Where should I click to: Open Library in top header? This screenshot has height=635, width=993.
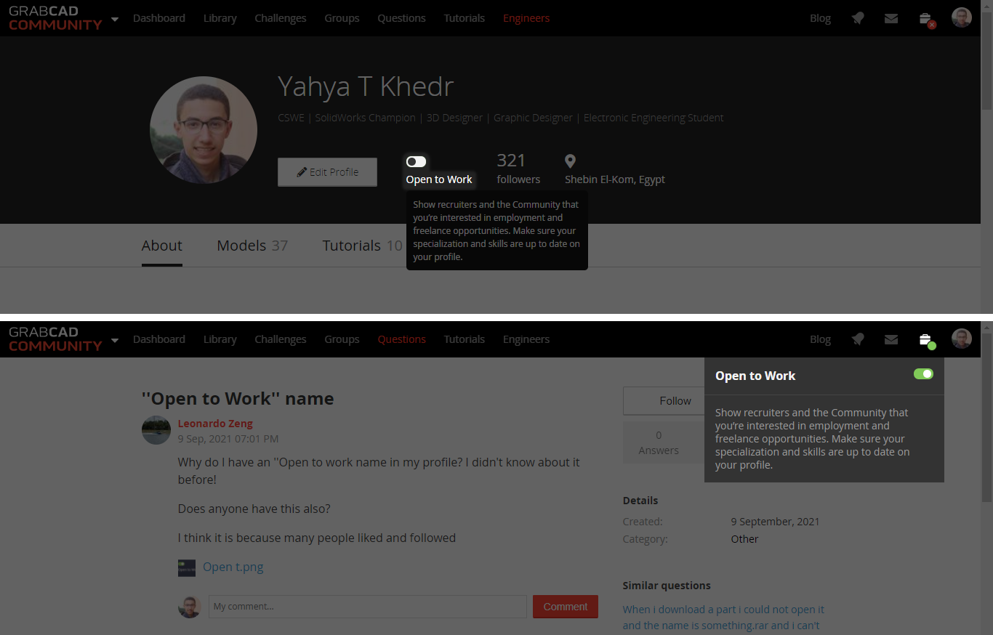point(220,18)
